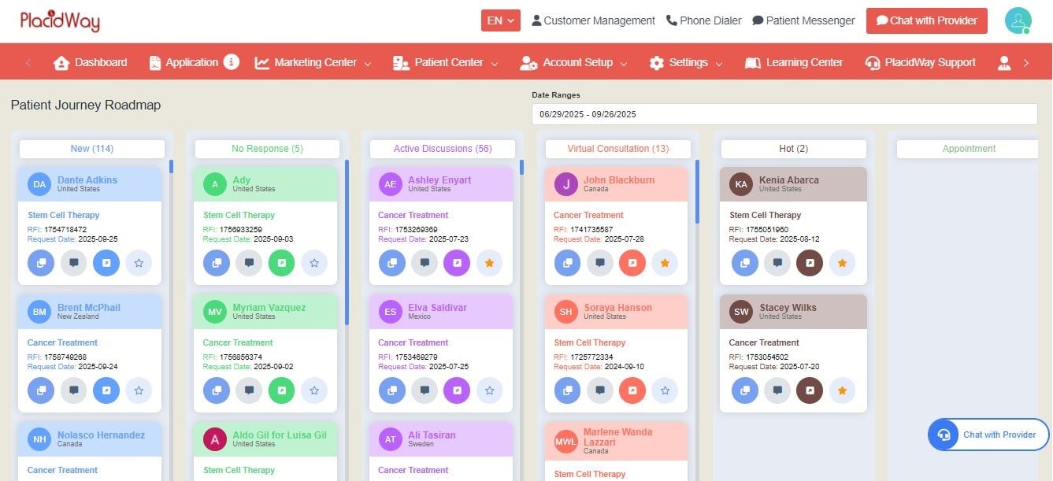Screen dimensions: 1053x481
Task: Expand the Patient Center menu
Action: point(446,63)
